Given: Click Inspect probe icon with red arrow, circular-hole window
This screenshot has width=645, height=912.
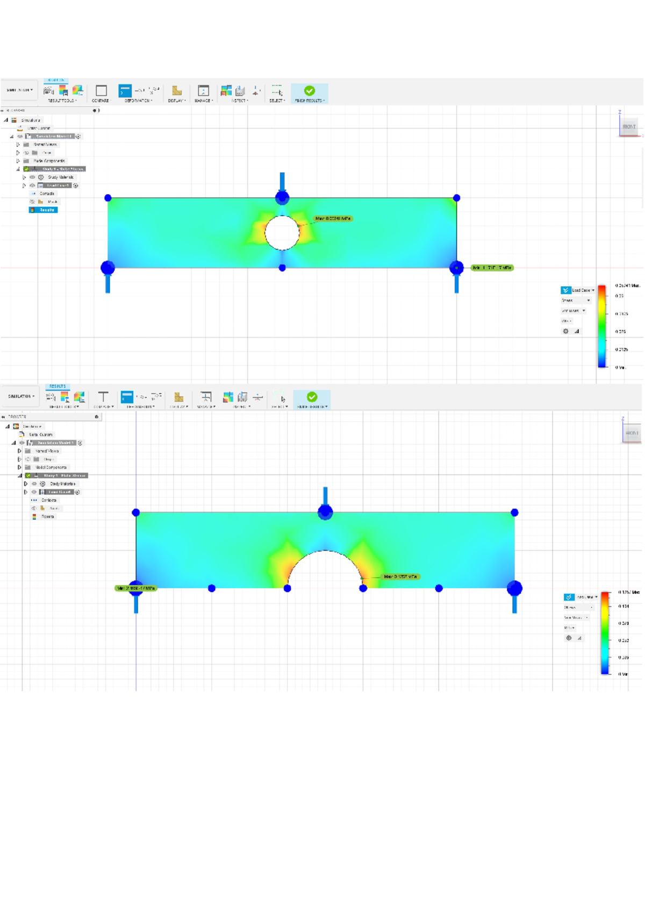Looking at the screenshot, I should pyautogui.click(x=256, y=90).
